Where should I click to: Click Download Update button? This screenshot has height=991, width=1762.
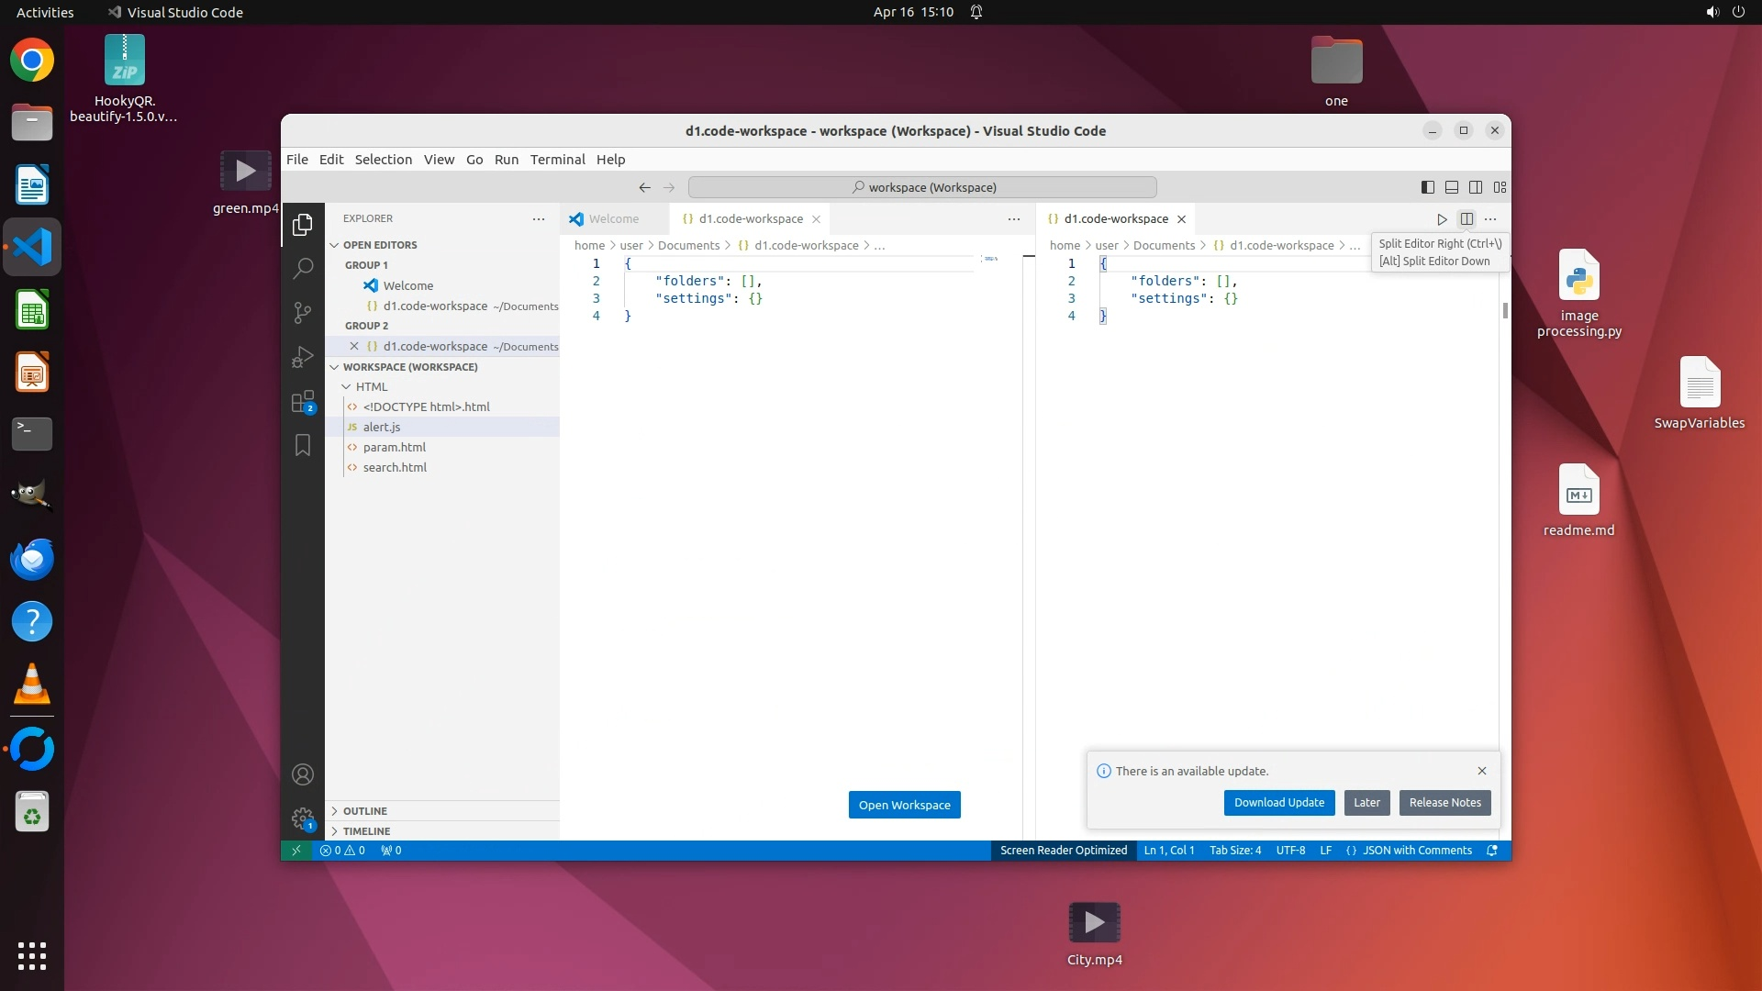(x=1278, y=802)
